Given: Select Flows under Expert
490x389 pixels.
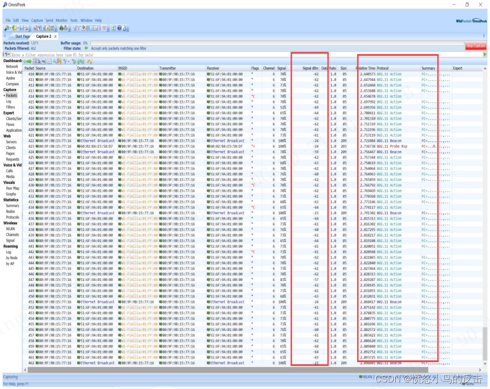Looking at the screenshot, I should [10, 124].
